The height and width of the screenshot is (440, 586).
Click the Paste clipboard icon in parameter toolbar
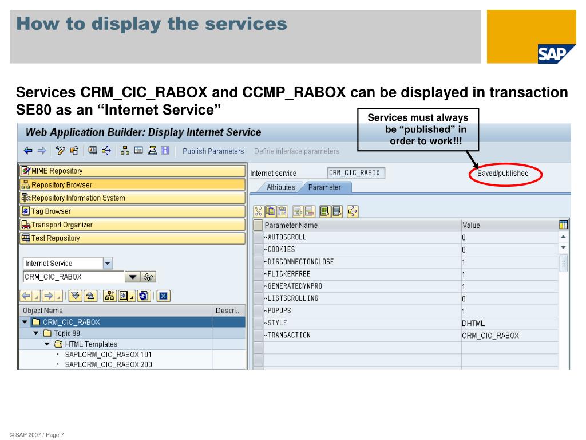pyautogui.click(x=282, y=212)
